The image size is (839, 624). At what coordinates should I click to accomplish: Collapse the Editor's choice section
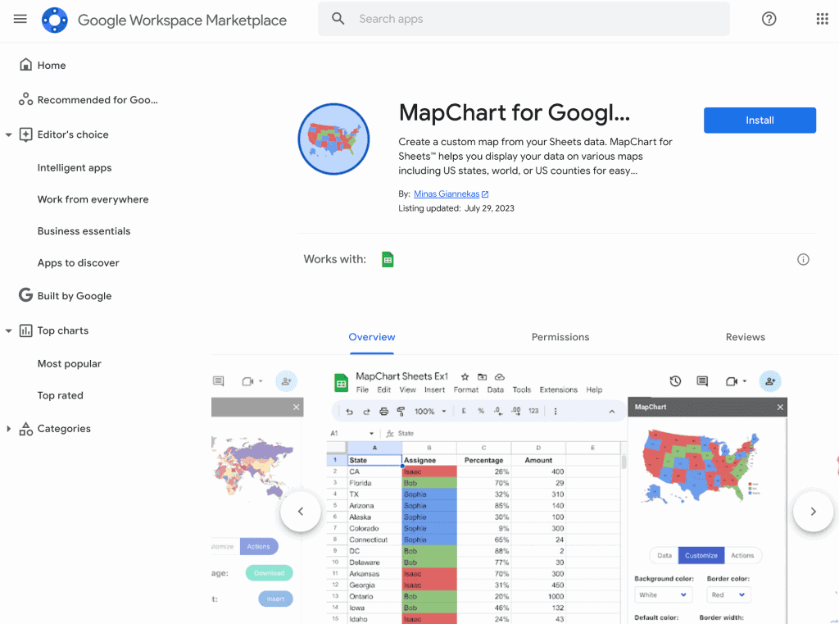click(x=8, y=135)
